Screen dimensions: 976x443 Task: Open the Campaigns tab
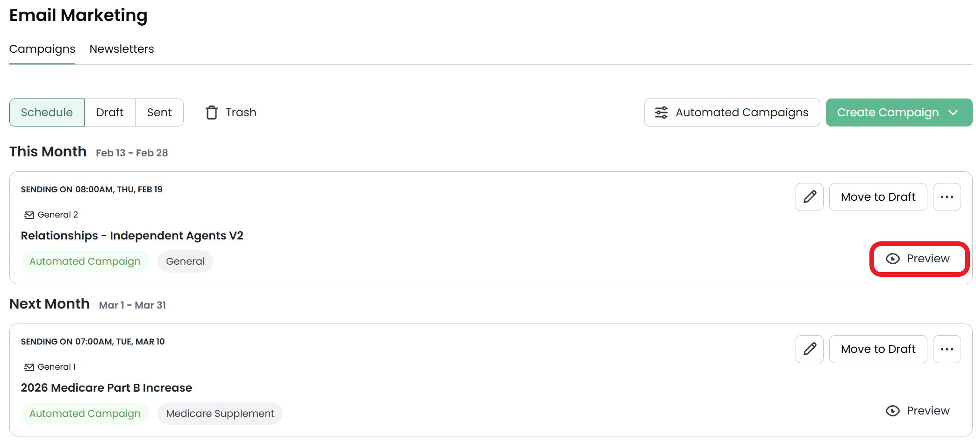click(x=42, y=49)
